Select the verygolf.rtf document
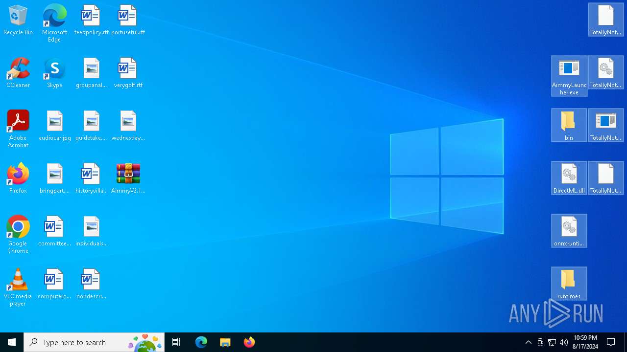 click(128, 73)
